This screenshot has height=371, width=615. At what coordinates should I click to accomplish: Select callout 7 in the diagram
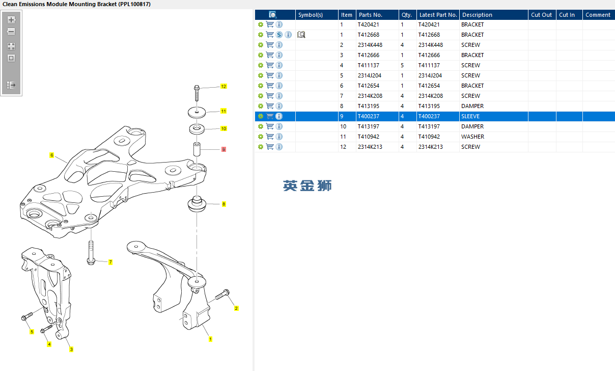(110, 262)
